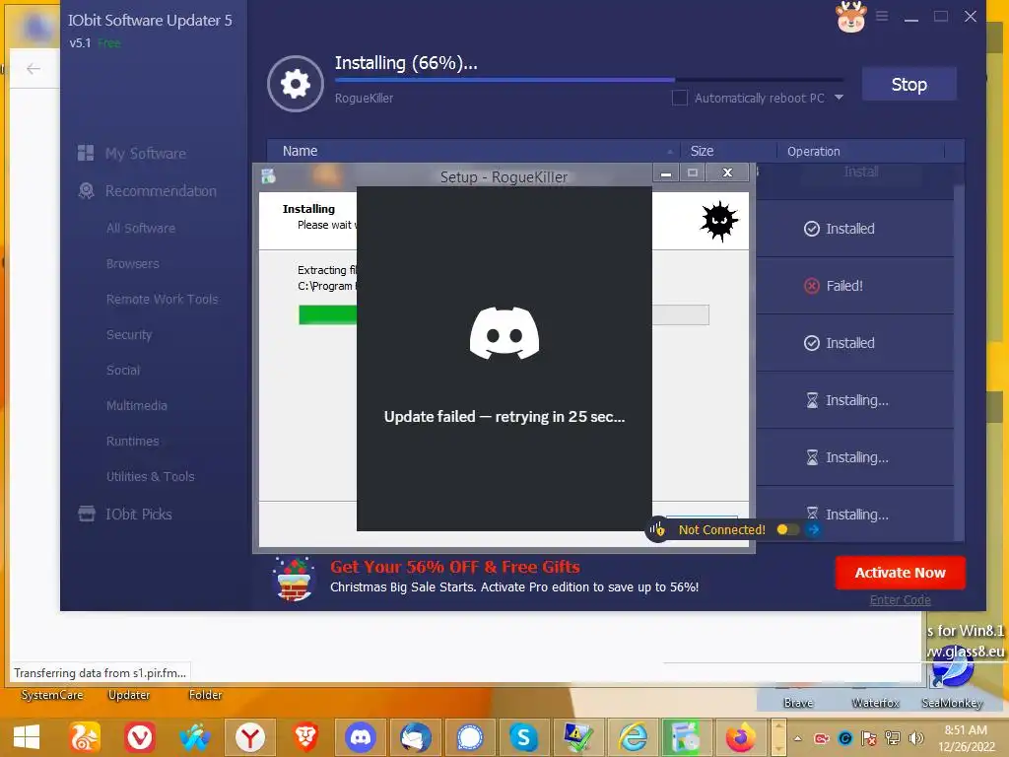The image size is (1009, 757).
Task: Click the Recommendation badge icon
Action: click(86, 190)
